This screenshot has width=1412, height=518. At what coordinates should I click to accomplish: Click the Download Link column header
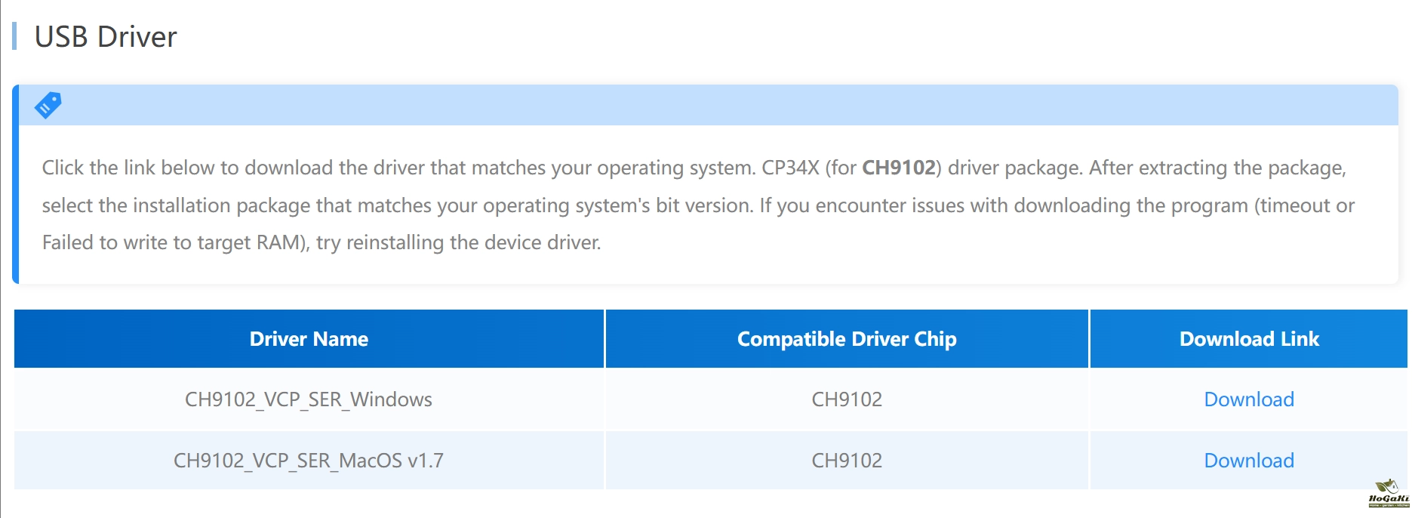tap(1248, 339)
